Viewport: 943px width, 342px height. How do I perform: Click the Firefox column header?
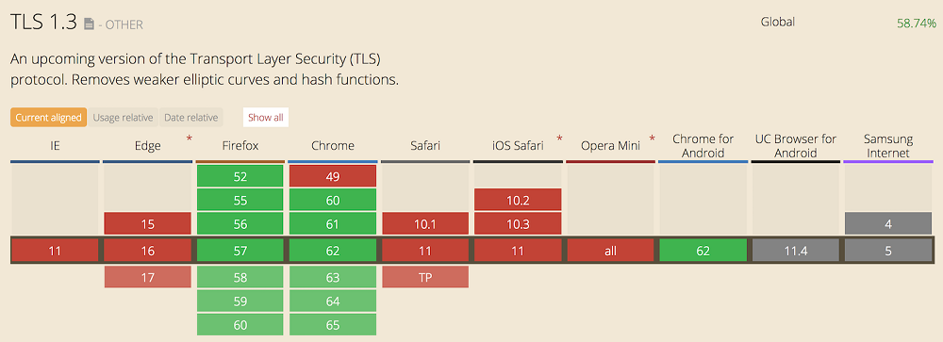240,145
